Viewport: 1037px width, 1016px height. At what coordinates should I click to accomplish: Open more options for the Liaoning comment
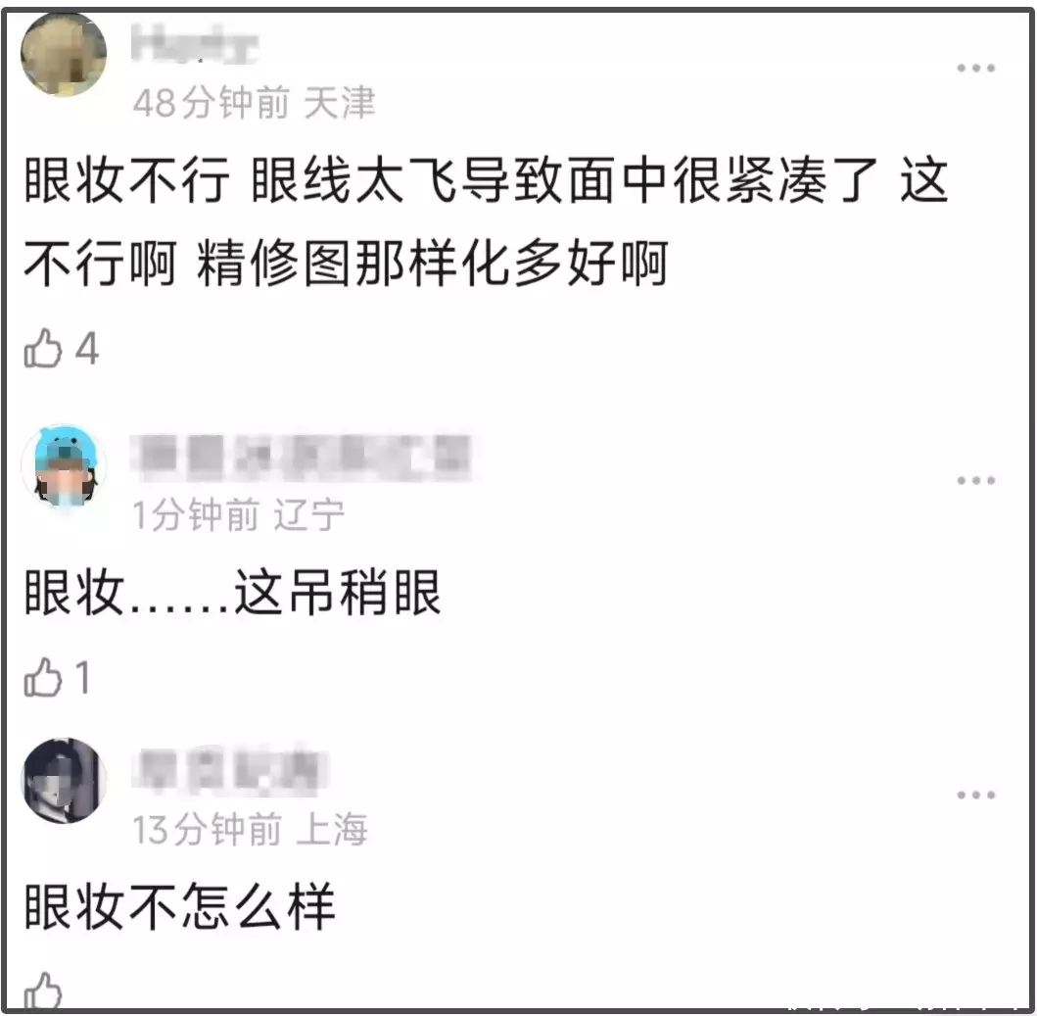coord(975,480)
